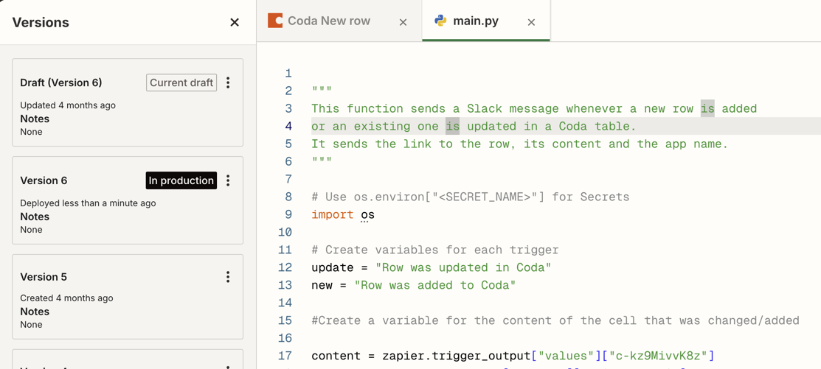
Task: Click the Python icon on main.py tab
Action: pos(440,21)
